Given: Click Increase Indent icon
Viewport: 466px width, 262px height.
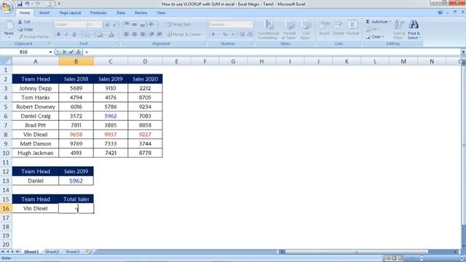Looking at the screenshot, I should click(159, 34).
